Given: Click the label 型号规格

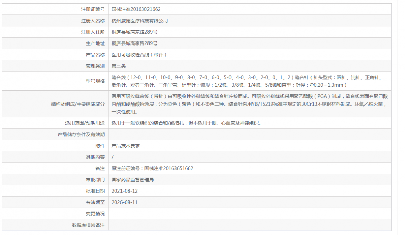Looking at the screenshot, I should [96, 81].
